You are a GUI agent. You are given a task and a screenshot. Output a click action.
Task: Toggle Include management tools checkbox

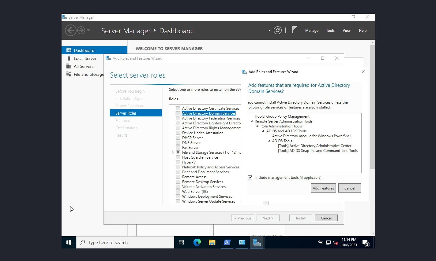(x=250, y=178)
